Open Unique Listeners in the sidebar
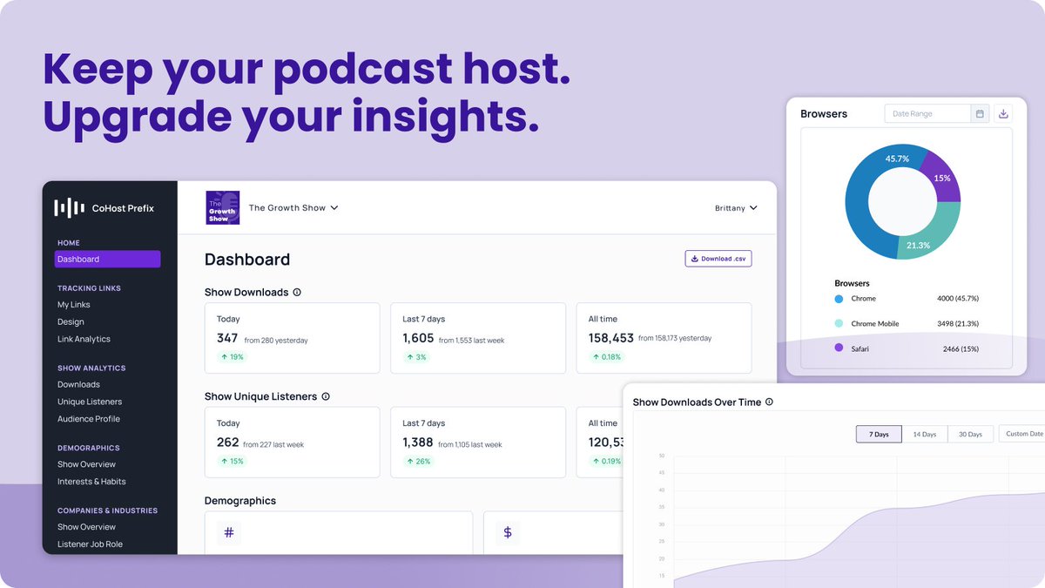 pyautogui.click(x=90, y=402)
